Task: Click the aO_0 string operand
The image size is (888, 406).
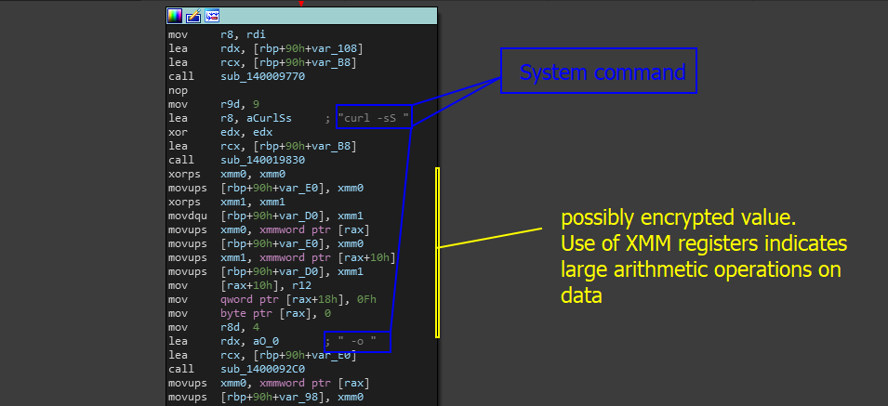Action: point(263,343)
